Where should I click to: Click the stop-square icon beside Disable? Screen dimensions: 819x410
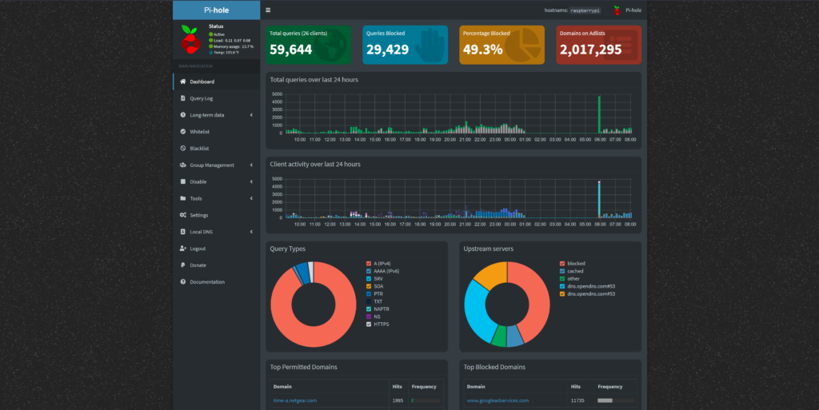coord(183,181)
